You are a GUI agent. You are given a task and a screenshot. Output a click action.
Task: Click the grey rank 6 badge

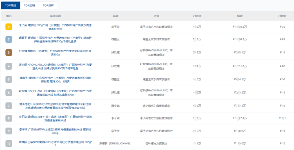[9, 93]
